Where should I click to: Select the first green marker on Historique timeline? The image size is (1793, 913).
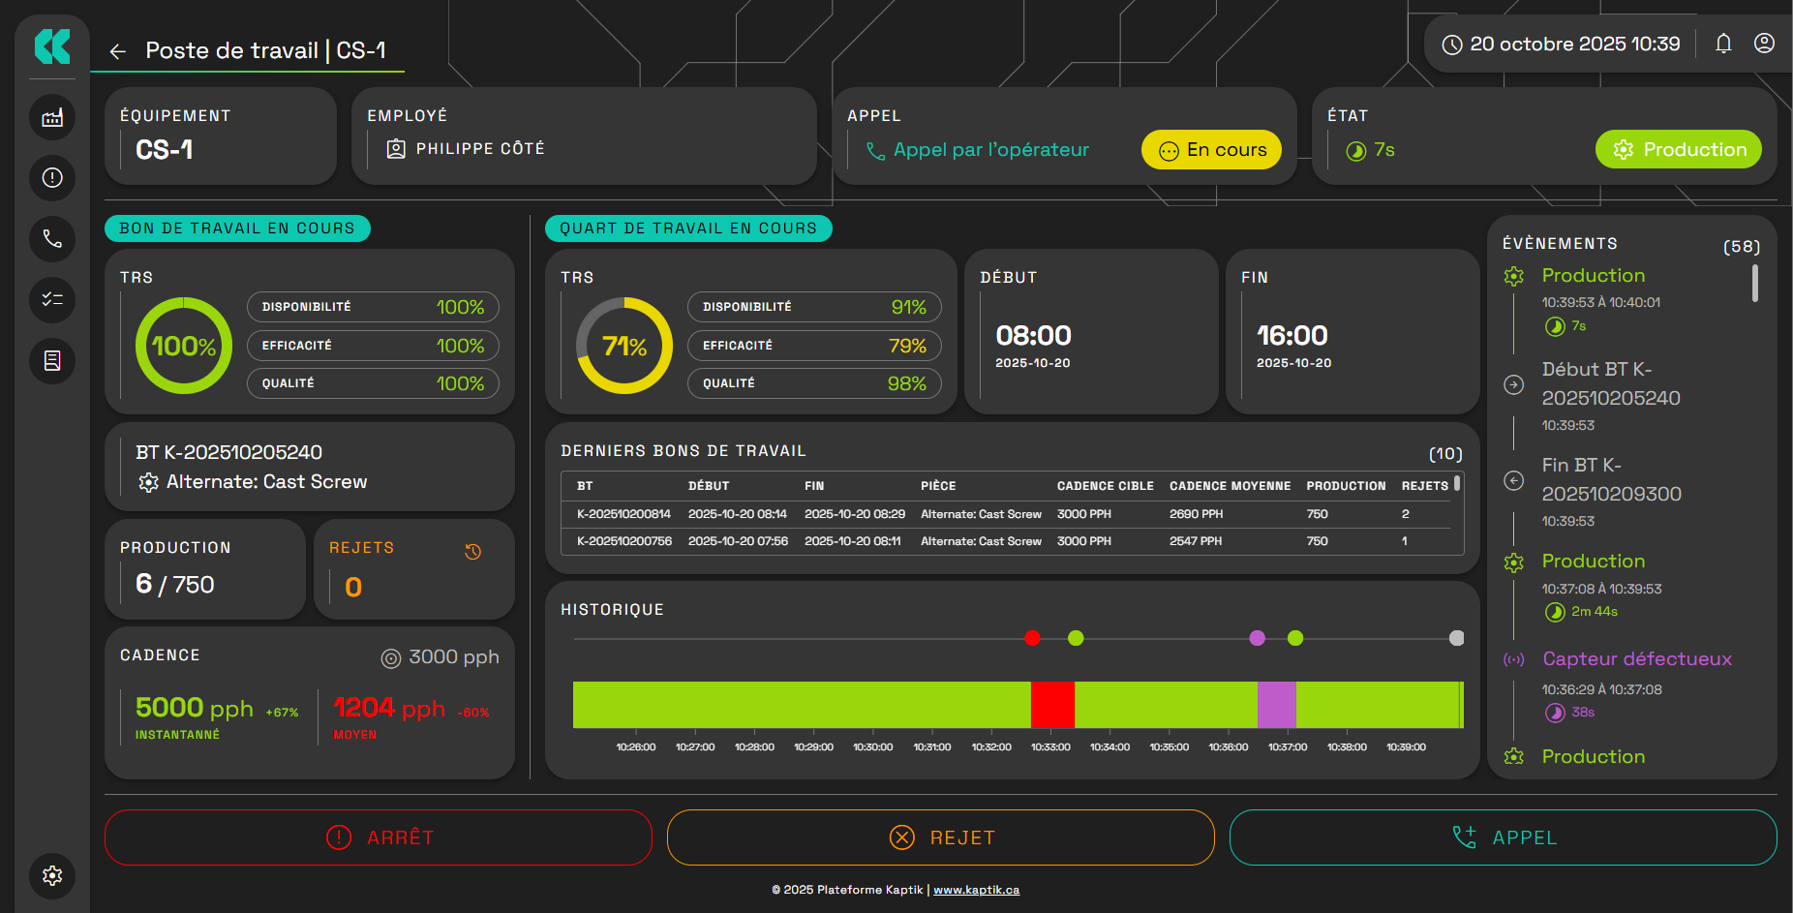pyautogui.click(x=1076, y=638)
